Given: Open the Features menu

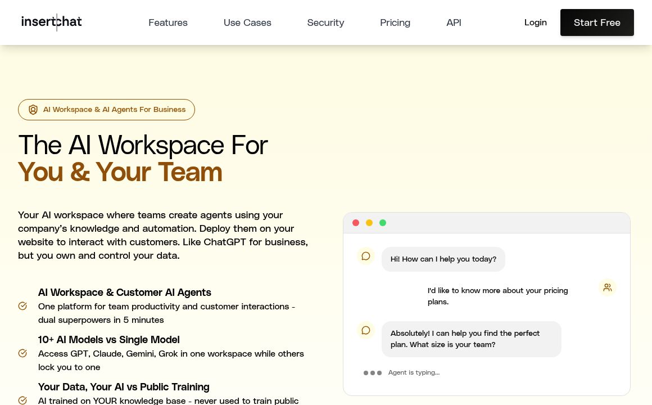Looking at the screenshot, I should pos(168,22).
